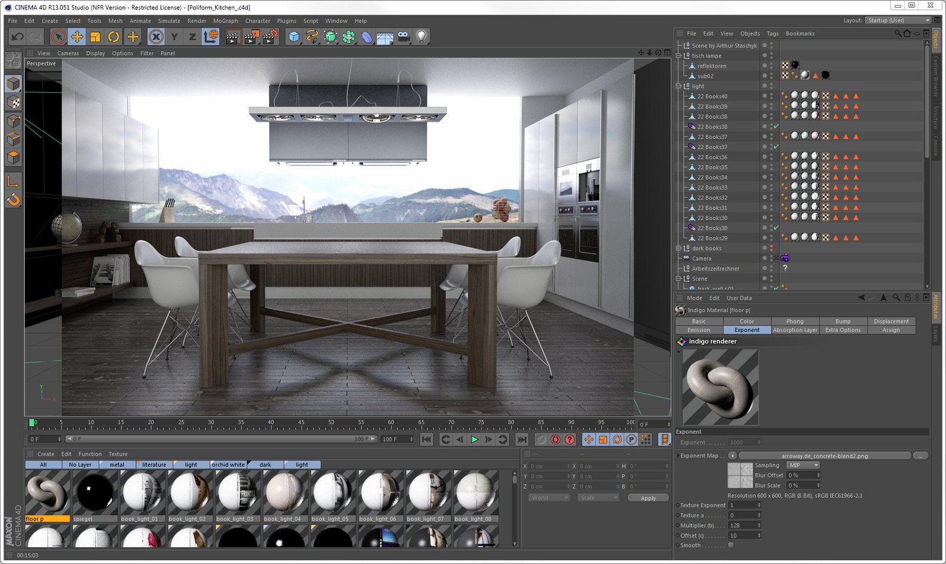
Task: Open the MoGraph menu
Action: [x=225, y=21]
